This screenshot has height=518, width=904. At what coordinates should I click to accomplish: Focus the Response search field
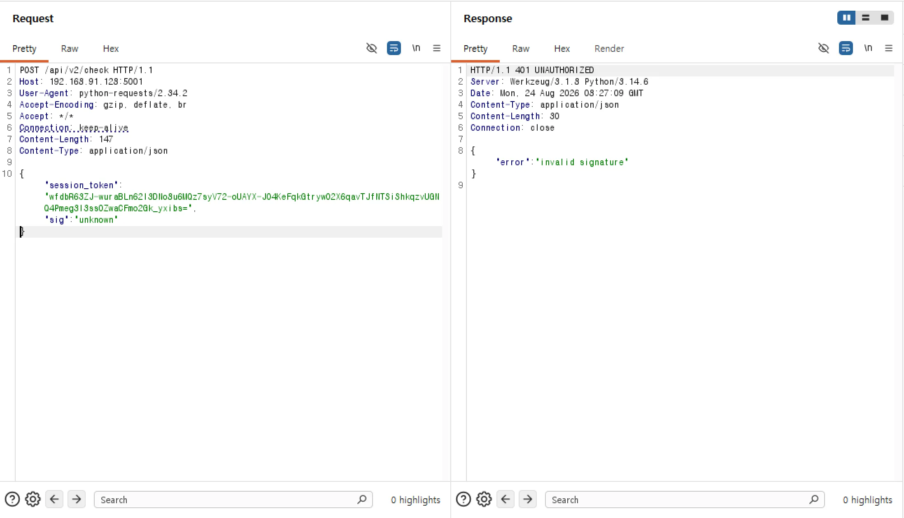coord(685,499)
